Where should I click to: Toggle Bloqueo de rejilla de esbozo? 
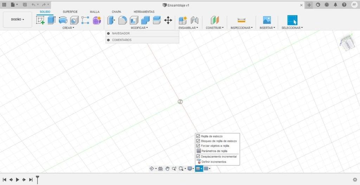tap(198, 141)
